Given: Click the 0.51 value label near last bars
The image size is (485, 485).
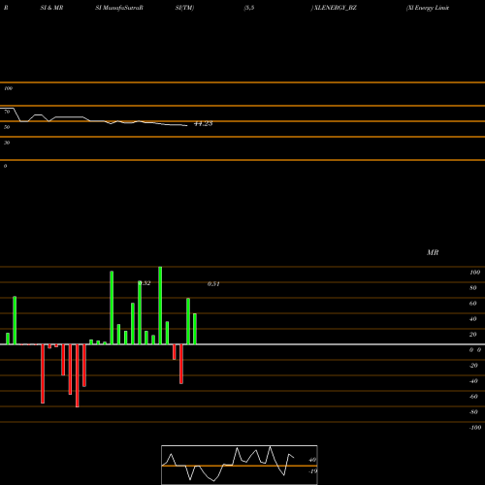Looking at the screenshot, I should click(x=213, y=284).
